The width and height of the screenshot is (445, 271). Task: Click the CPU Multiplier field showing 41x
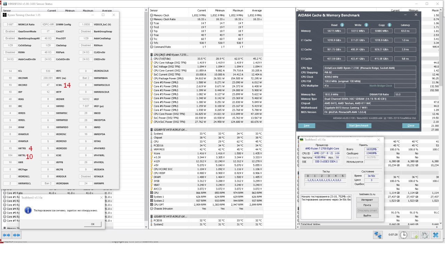334,86
